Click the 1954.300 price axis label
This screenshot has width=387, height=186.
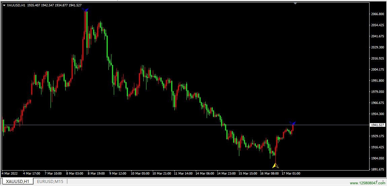point(378,114)
